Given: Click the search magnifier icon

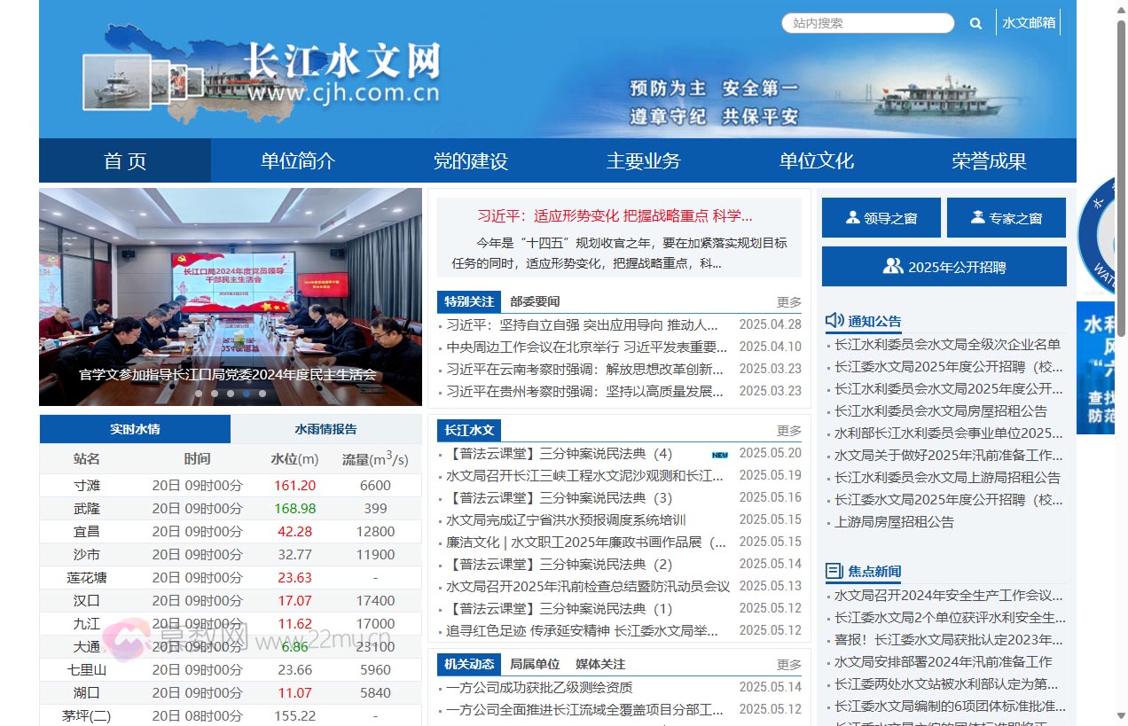Looking at the screenshot, I should point(975,23).
